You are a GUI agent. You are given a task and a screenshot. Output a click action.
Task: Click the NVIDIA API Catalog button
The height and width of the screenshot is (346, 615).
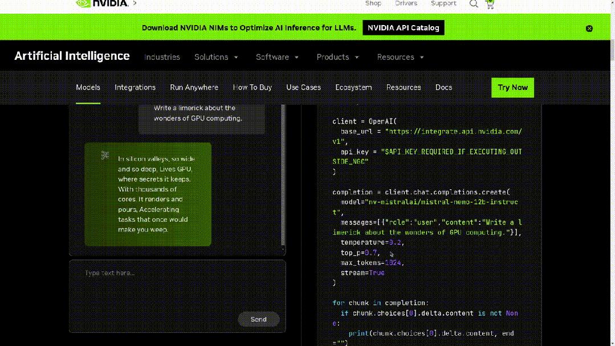[x=403, y=28]
